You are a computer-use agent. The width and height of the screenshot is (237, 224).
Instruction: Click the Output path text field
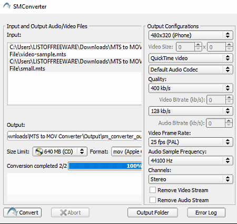tap(74, 136)
